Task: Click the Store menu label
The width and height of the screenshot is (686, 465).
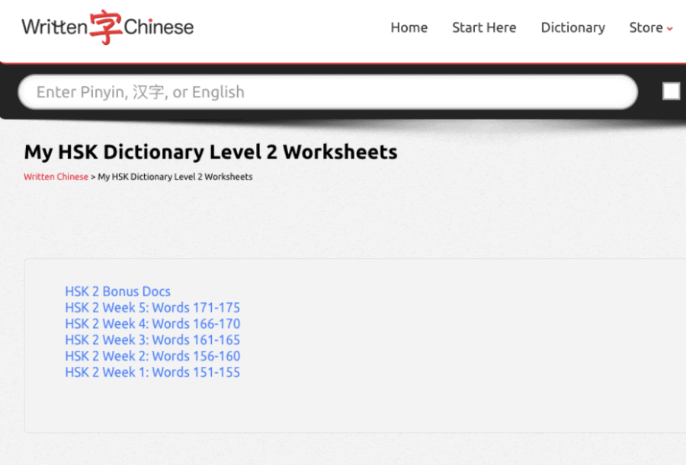Action: (646, 27)
